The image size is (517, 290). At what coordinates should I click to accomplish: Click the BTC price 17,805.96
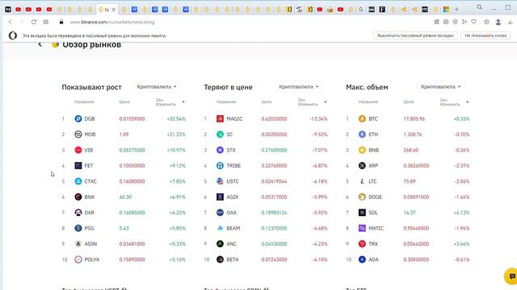tap(414, 118)
